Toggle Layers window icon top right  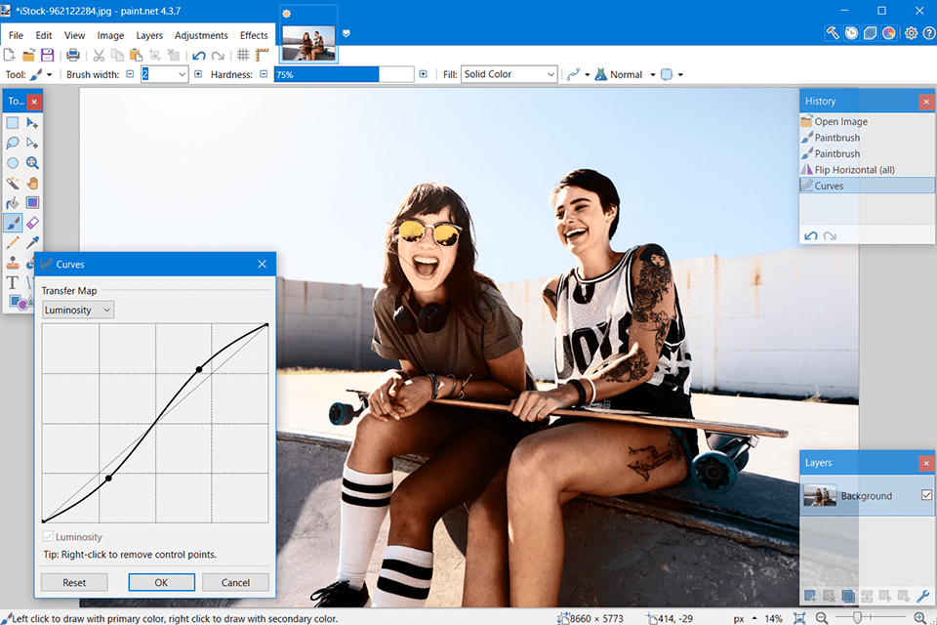coord(870,33)
